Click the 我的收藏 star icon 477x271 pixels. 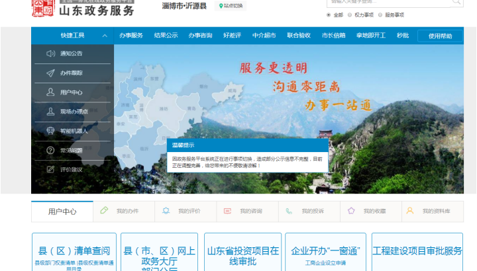(352, 211)
